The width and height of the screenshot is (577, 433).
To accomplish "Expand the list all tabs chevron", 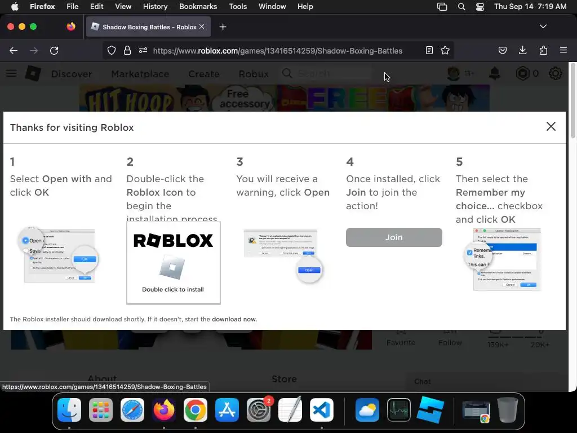I will (543, 26).
